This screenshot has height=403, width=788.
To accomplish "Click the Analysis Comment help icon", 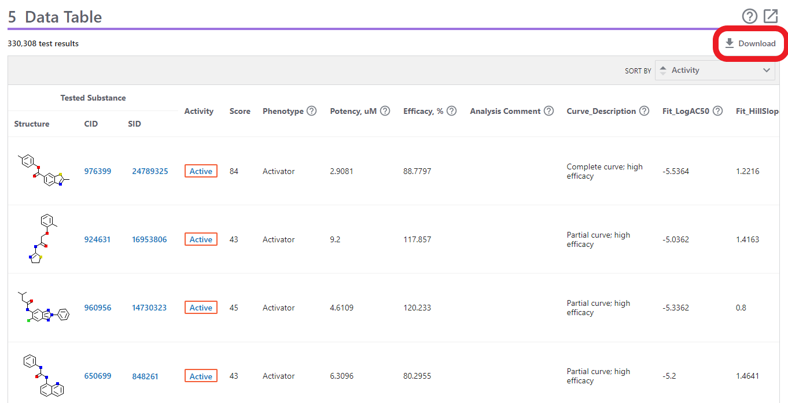I will 548,111.
